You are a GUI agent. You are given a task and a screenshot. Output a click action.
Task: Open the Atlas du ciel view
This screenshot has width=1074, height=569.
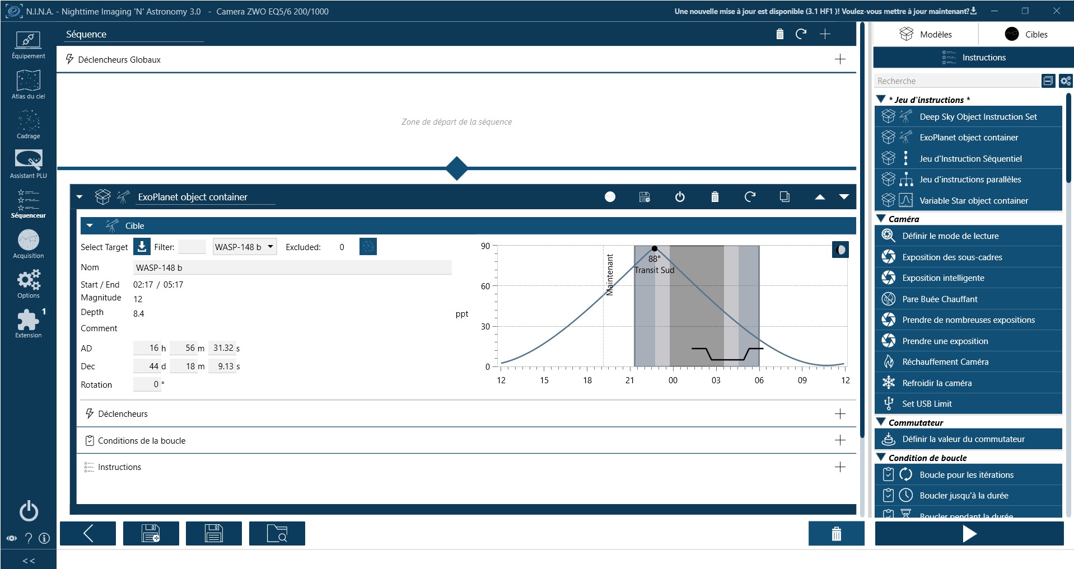point(28,84)
